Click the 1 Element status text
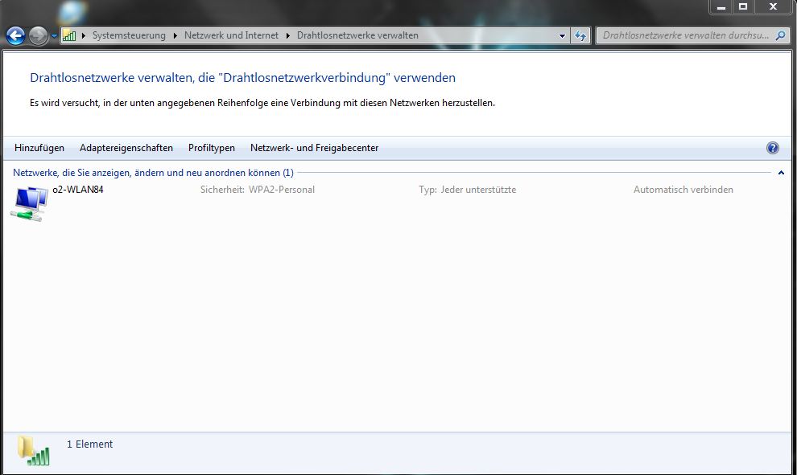 pos(90,444)
